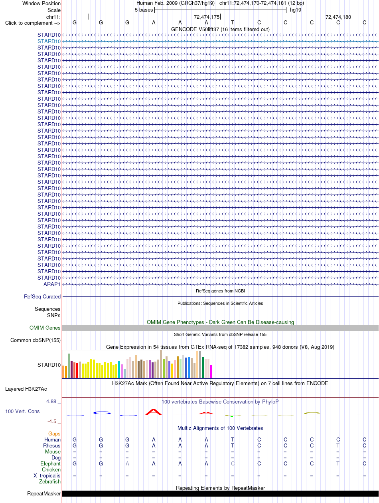The height and width of the screenshot is (503, 379).
Task: Click the bright red bar in the GTEx chart
Action: point(77,370)
